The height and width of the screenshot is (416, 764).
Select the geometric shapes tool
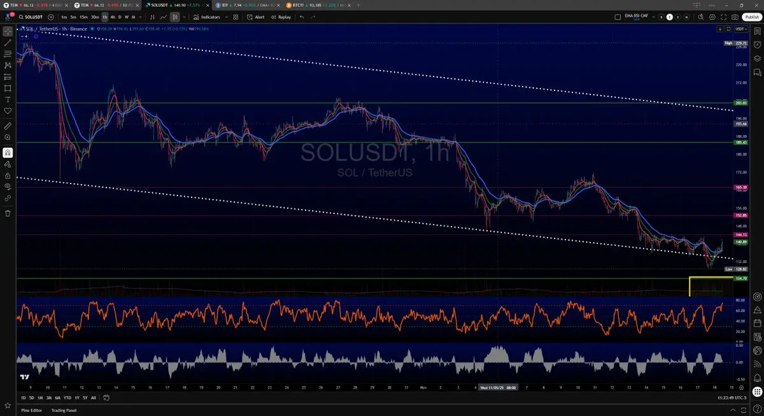(x=8, y=88)
